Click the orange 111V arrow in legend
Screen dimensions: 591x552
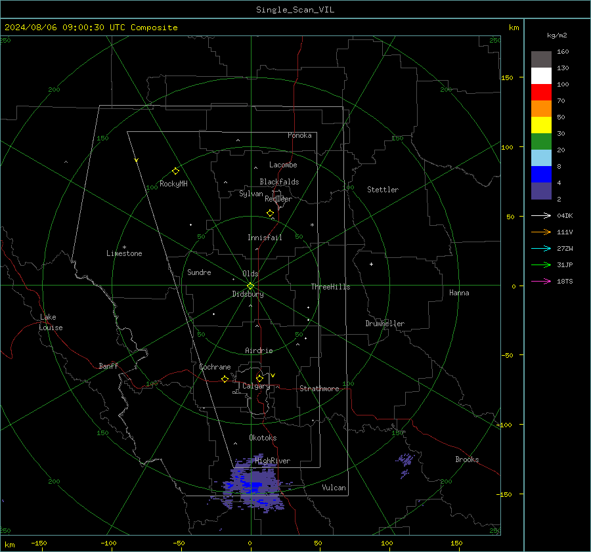[x=541, y=232]
